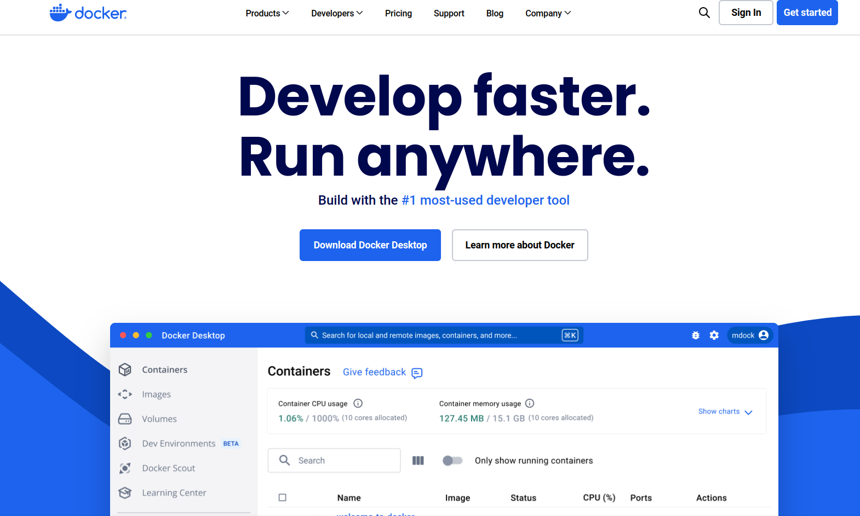Follow the #1 most-used developer tool link
The width and height of the screenshot is (860, 516).
(486, 200)
